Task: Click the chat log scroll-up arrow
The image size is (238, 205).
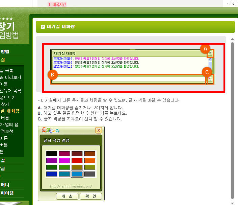Action: pos(210,59)
